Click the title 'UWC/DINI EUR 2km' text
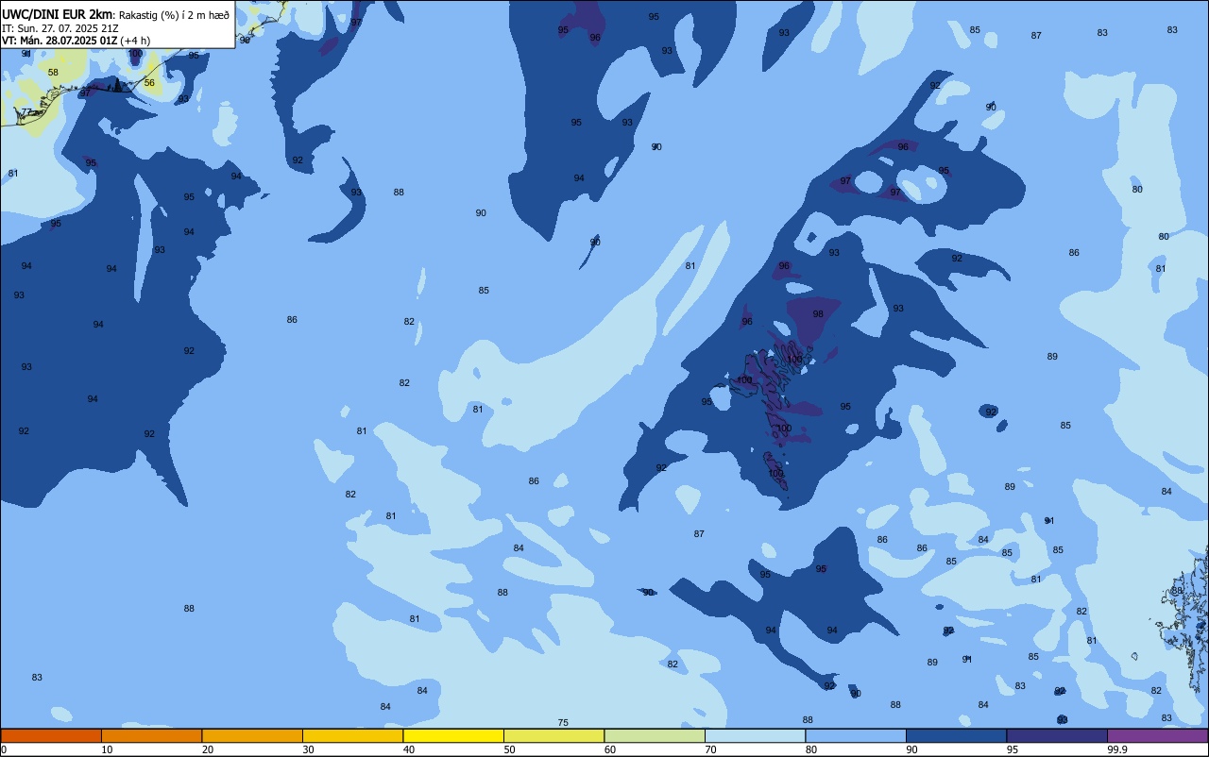Viewport: 1209px width, 757px height. tap(58, 14)
